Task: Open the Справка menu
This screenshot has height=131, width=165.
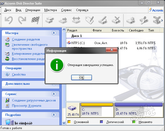Action: point(82,10)
